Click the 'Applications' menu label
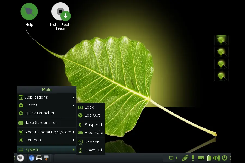 36,97
